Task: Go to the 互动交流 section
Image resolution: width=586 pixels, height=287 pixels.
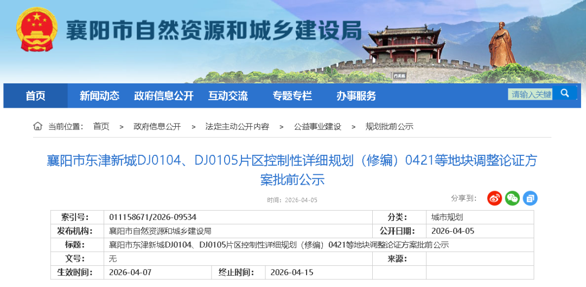Action: click(x=228, y=96)
